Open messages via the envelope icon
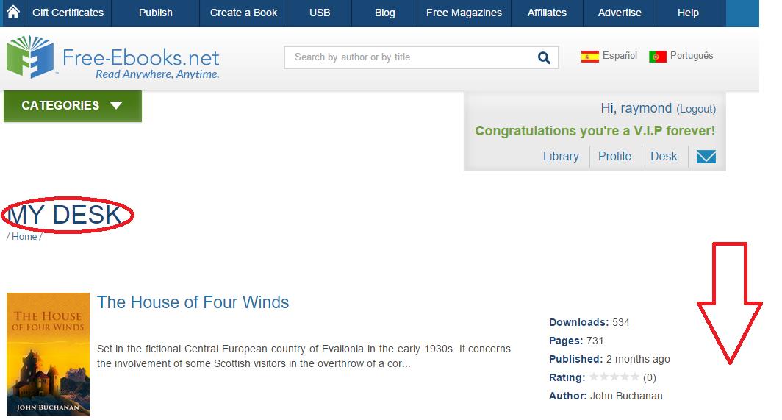The width and height of the screenshot is (782, 420). (x=706, y=157)
